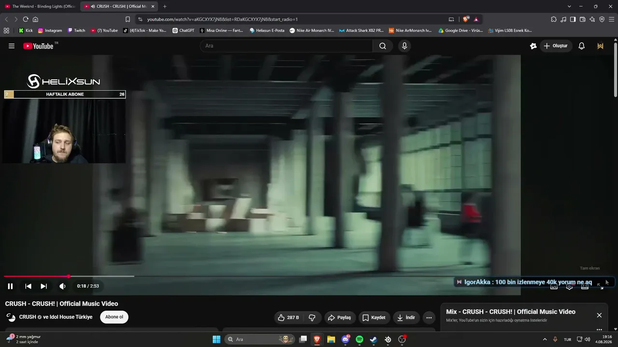Viewport: 618px width, 347px height.
Task: Open the system volume tray icon
Action: [x=588, y=339]
